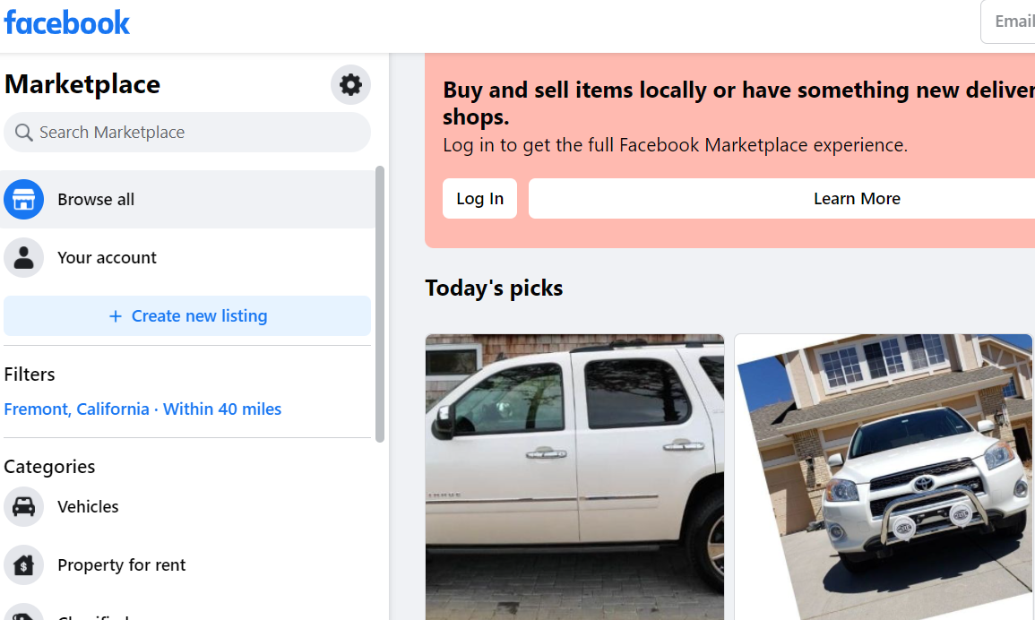Click the Browse all storefront icon
Viewport: 1035px width, 620px height.
[x=23, y=199]
